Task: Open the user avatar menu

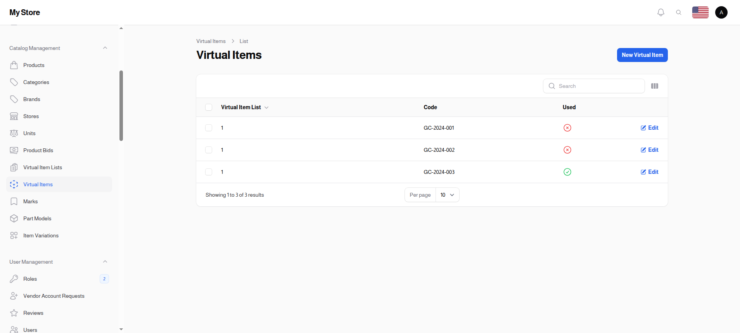Action: (x=721, y=12)
